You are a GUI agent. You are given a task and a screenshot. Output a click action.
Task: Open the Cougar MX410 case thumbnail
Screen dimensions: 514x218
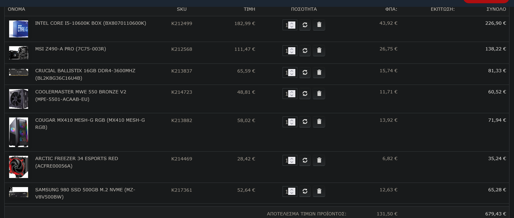click(19, 132)
